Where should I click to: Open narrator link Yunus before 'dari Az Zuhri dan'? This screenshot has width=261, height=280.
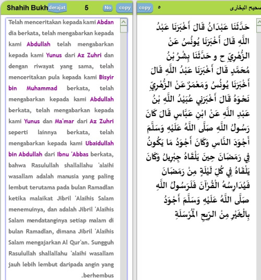[54, 55]
